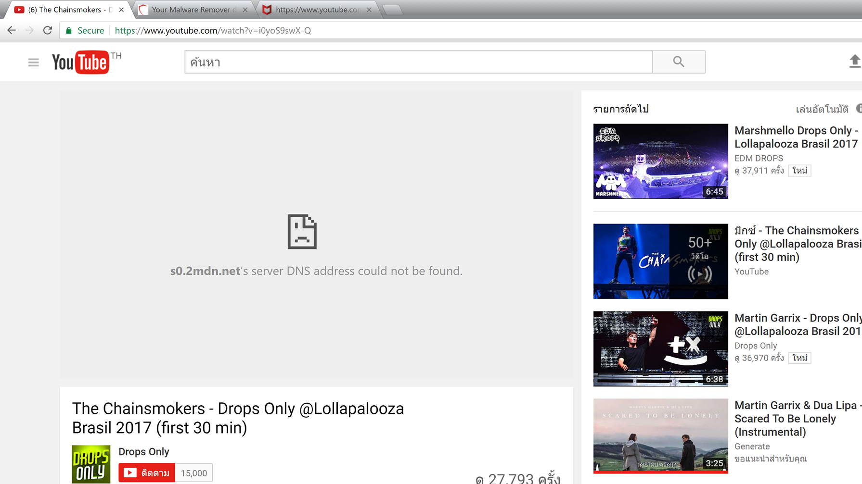Click the main video title text

(238, 418)
